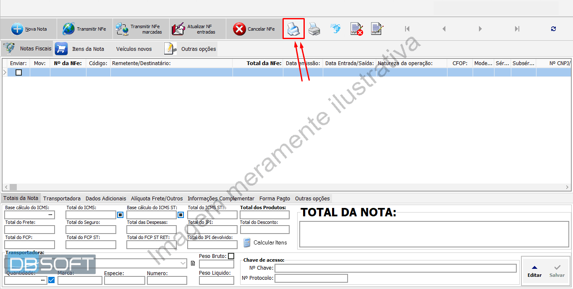Start a new note with Nova Nota
The height and width of the screenshot is (289, 573).
point(28,28)
